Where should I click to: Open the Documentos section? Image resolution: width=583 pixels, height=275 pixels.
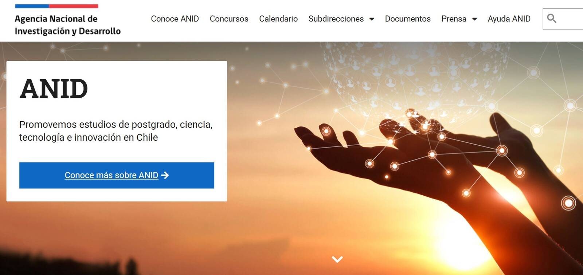point(408,19)
